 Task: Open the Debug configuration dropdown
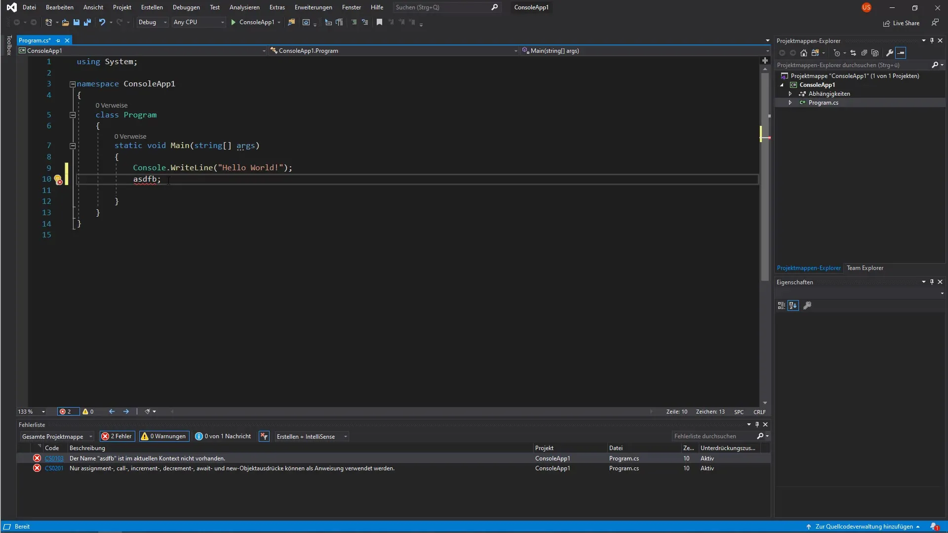click(x=153, y=22)
